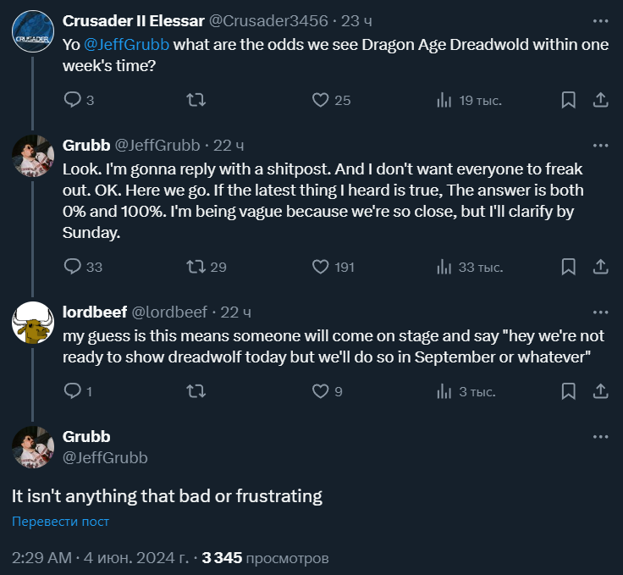Bookmark Grubb's shitpost reply tweet
623x575 pixels.
click(x=570, y=267)
